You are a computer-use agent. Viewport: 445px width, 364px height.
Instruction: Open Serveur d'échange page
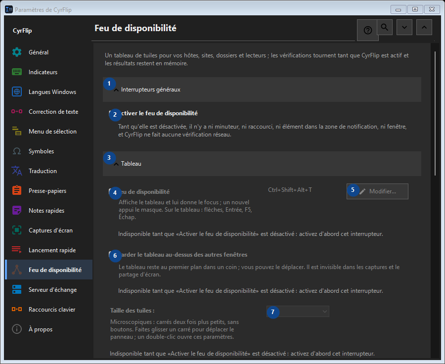point(49,290)
